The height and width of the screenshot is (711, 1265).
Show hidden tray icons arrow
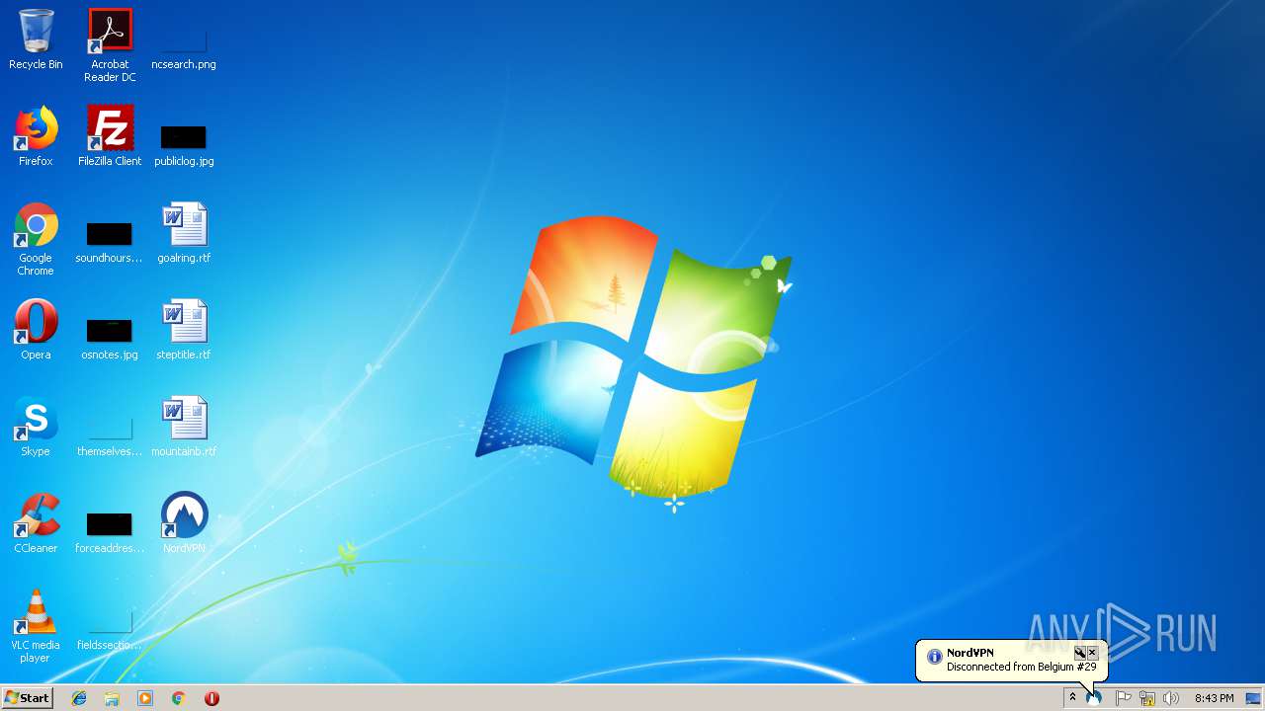(1072, 698)
